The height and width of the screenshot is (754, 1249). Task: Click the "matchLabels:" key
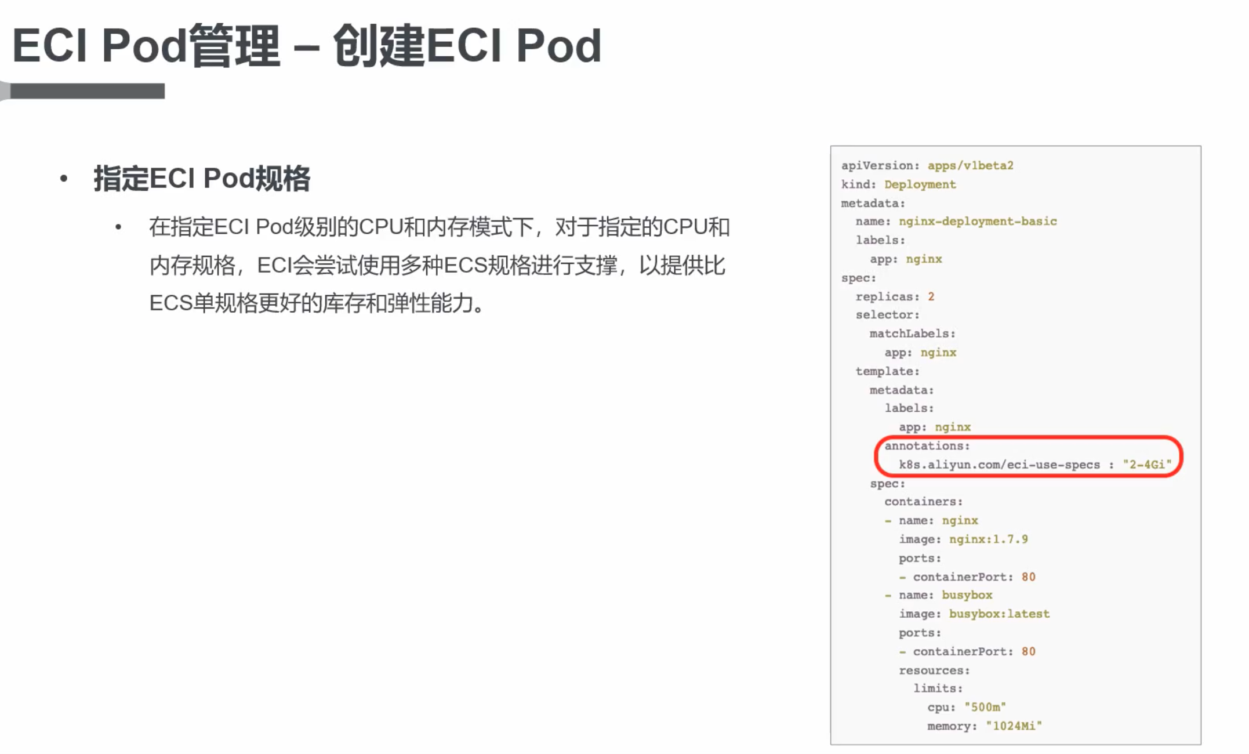(912, 333)
